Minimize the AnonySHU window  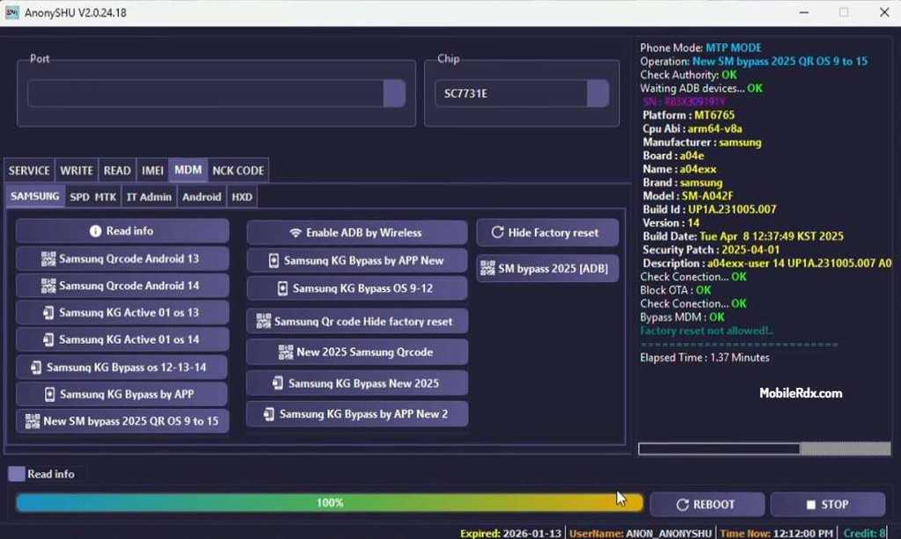(x=804, y=12)
